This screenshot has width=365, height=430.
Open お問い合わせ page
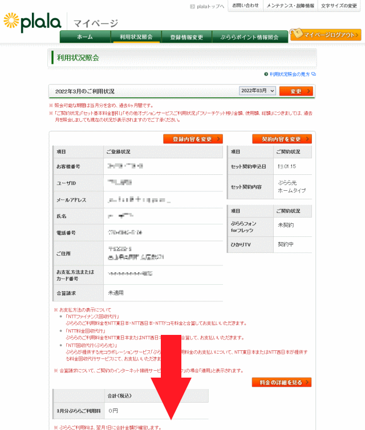245,6
